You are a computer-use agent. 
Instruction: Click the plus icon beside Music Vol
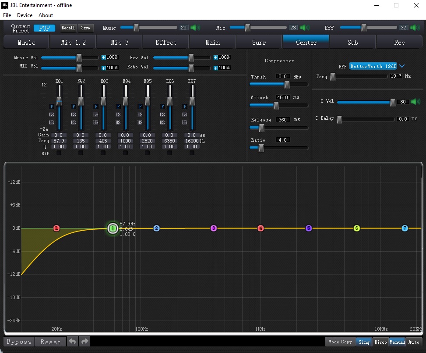point(104,57)
